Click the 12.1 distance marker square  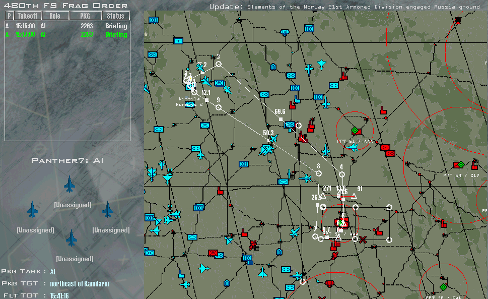click(x=206, y=100)
